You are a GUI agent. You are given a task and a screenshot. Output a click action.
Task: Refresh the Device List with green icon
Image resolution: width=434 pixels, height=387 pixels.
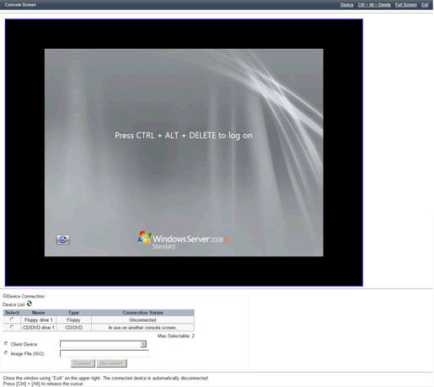pyautogui.click(x=29, y=304)
